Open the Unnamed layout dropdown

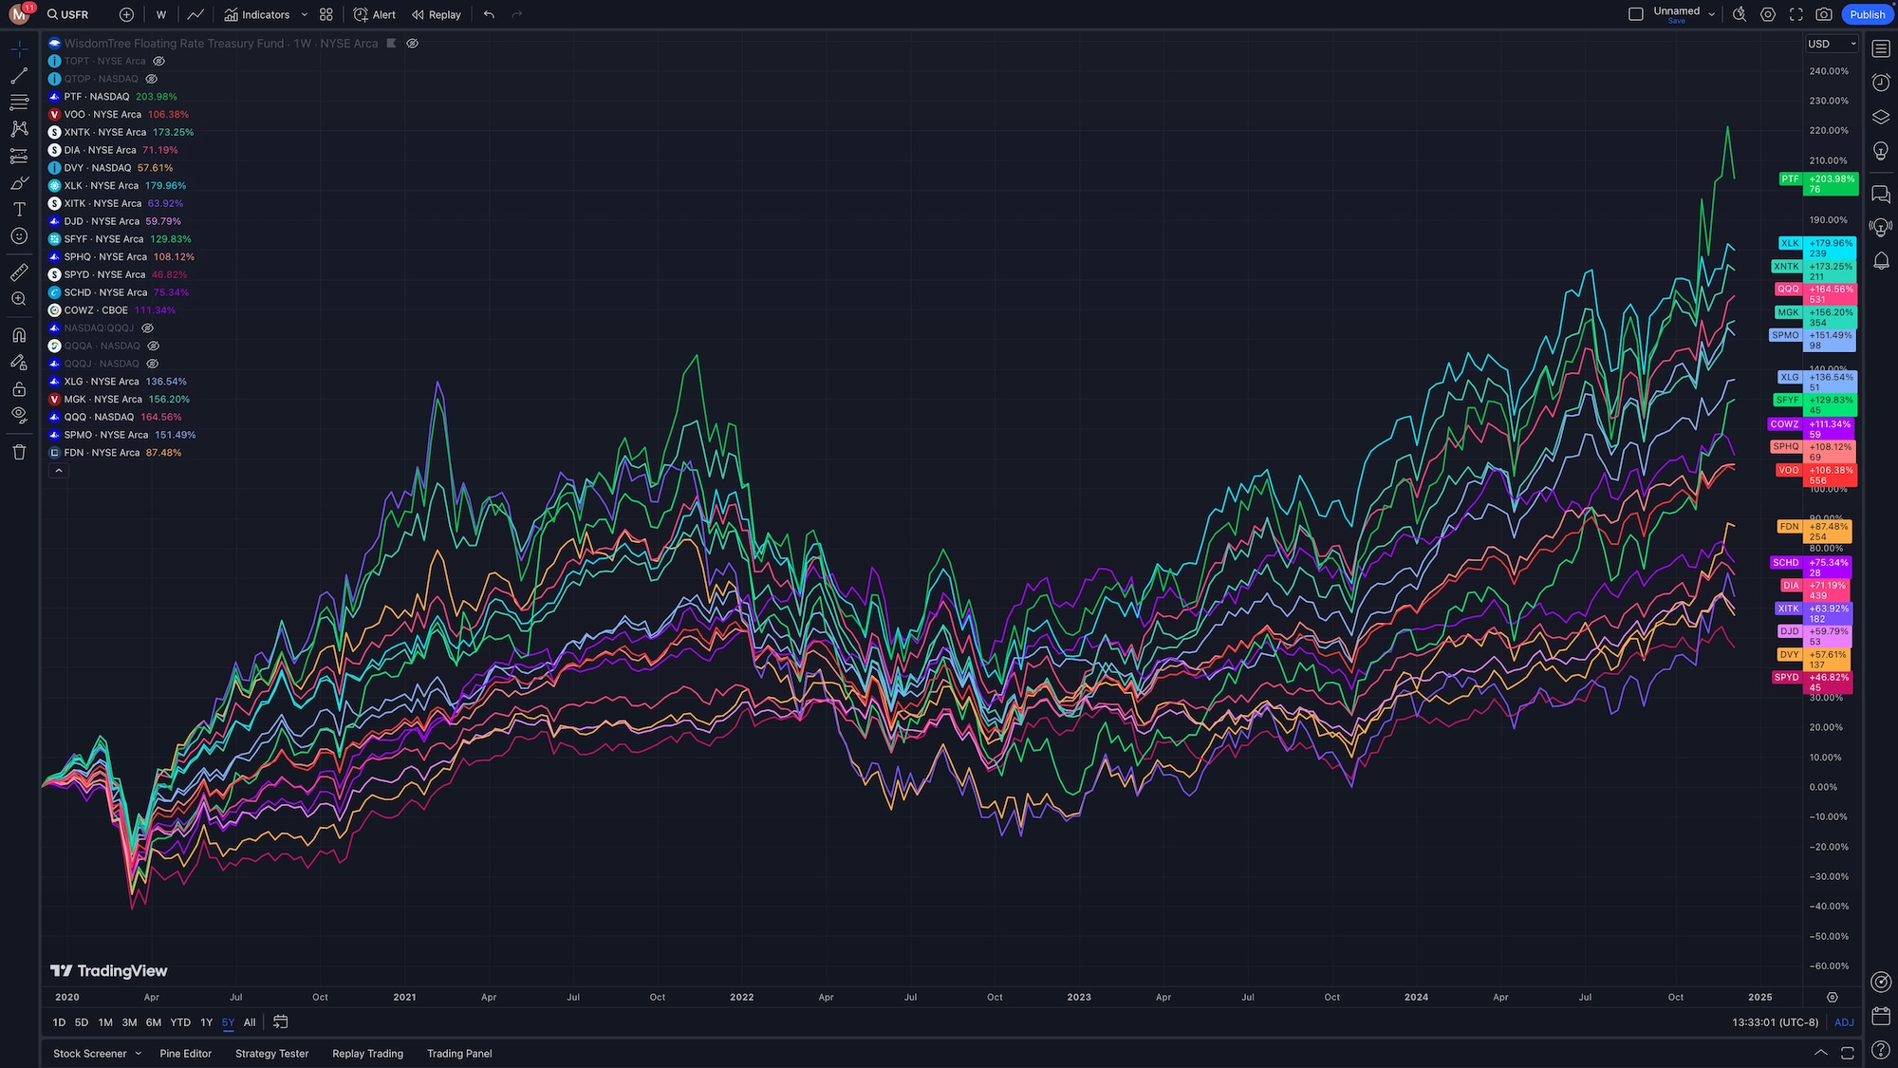point(1711,14)
